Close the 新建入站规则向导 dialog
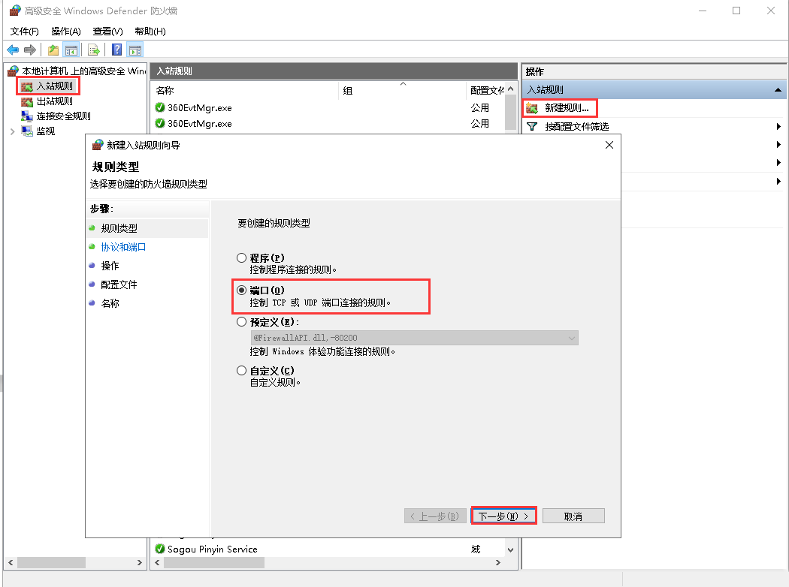Viewport: 789px width, 587px height. pos(609,145)
